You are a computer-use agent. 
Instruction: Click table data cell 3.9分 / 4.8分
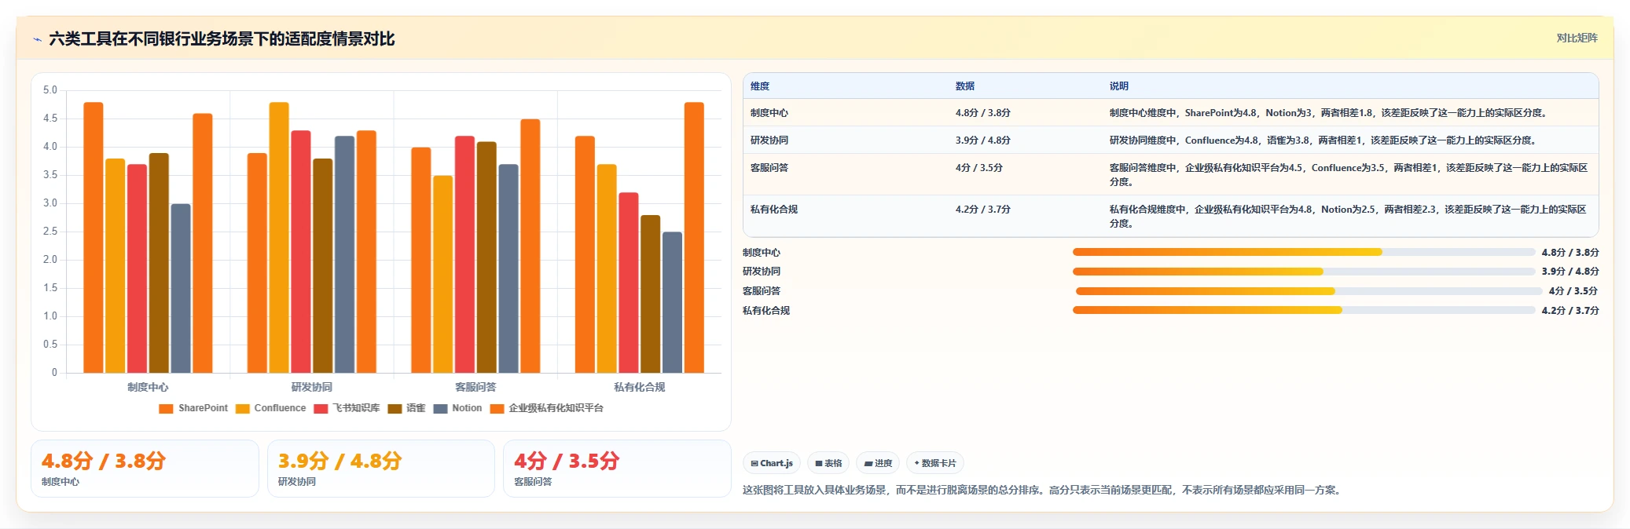[x=983, y=140]
